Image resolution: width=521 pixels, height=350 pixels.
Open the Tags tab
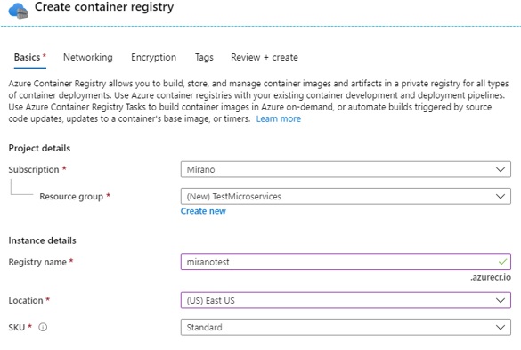coord(204,57)
